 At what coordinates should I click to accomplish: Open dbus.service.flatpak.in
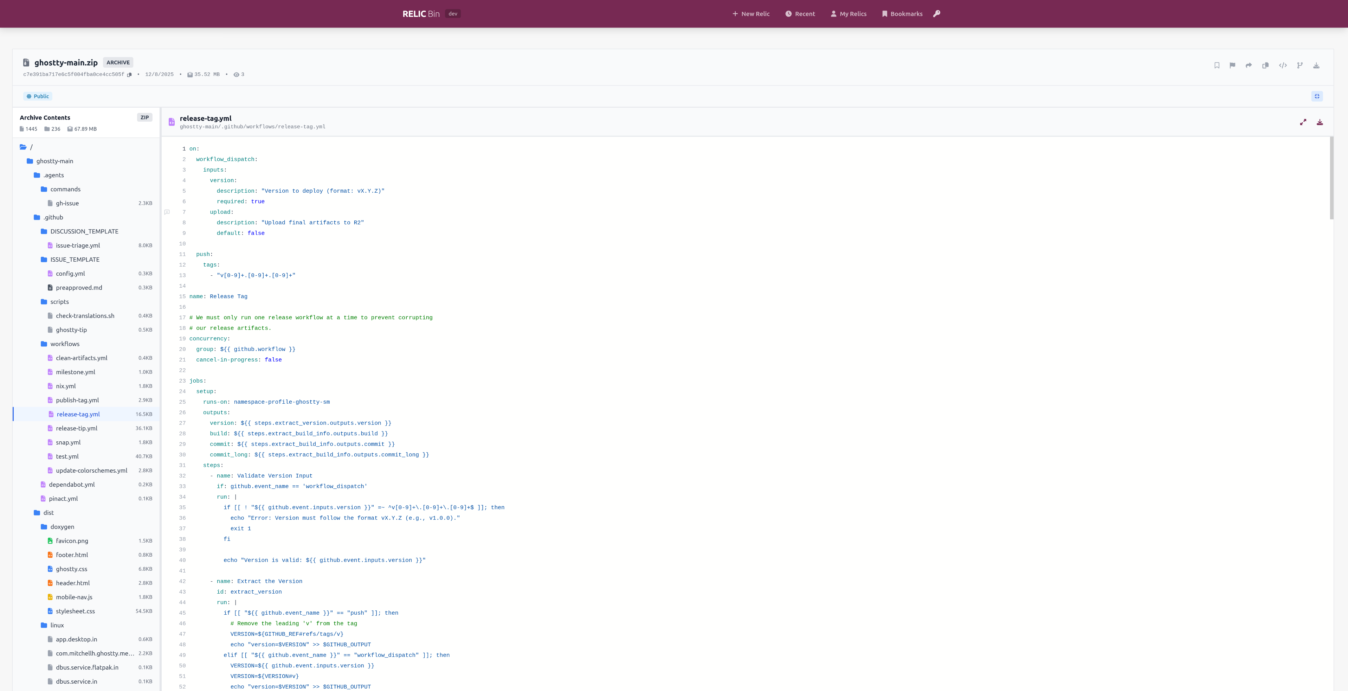point(86,668)
